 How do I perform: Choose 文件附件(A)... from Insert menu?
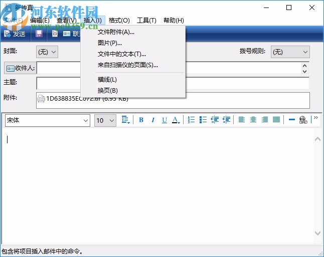click(133, 32)
